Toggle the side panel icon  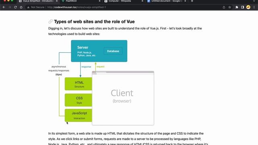point(243,7)
